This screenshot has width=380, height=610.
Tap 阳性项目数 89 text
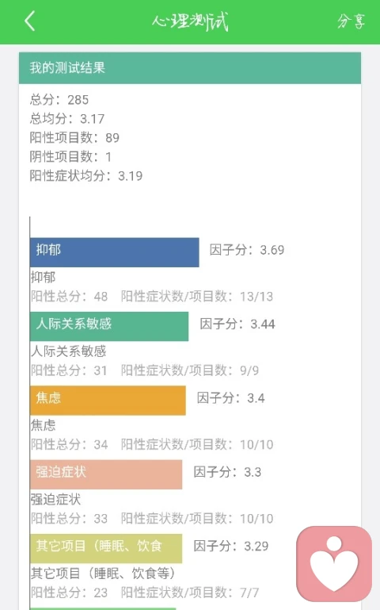[x=74, y=138]
